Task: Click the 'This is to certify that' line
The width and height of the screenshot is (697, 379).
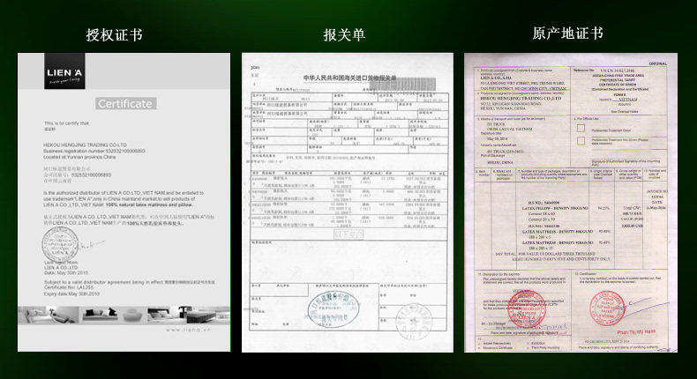Action: pyautogui.click(x=67, y=123)
